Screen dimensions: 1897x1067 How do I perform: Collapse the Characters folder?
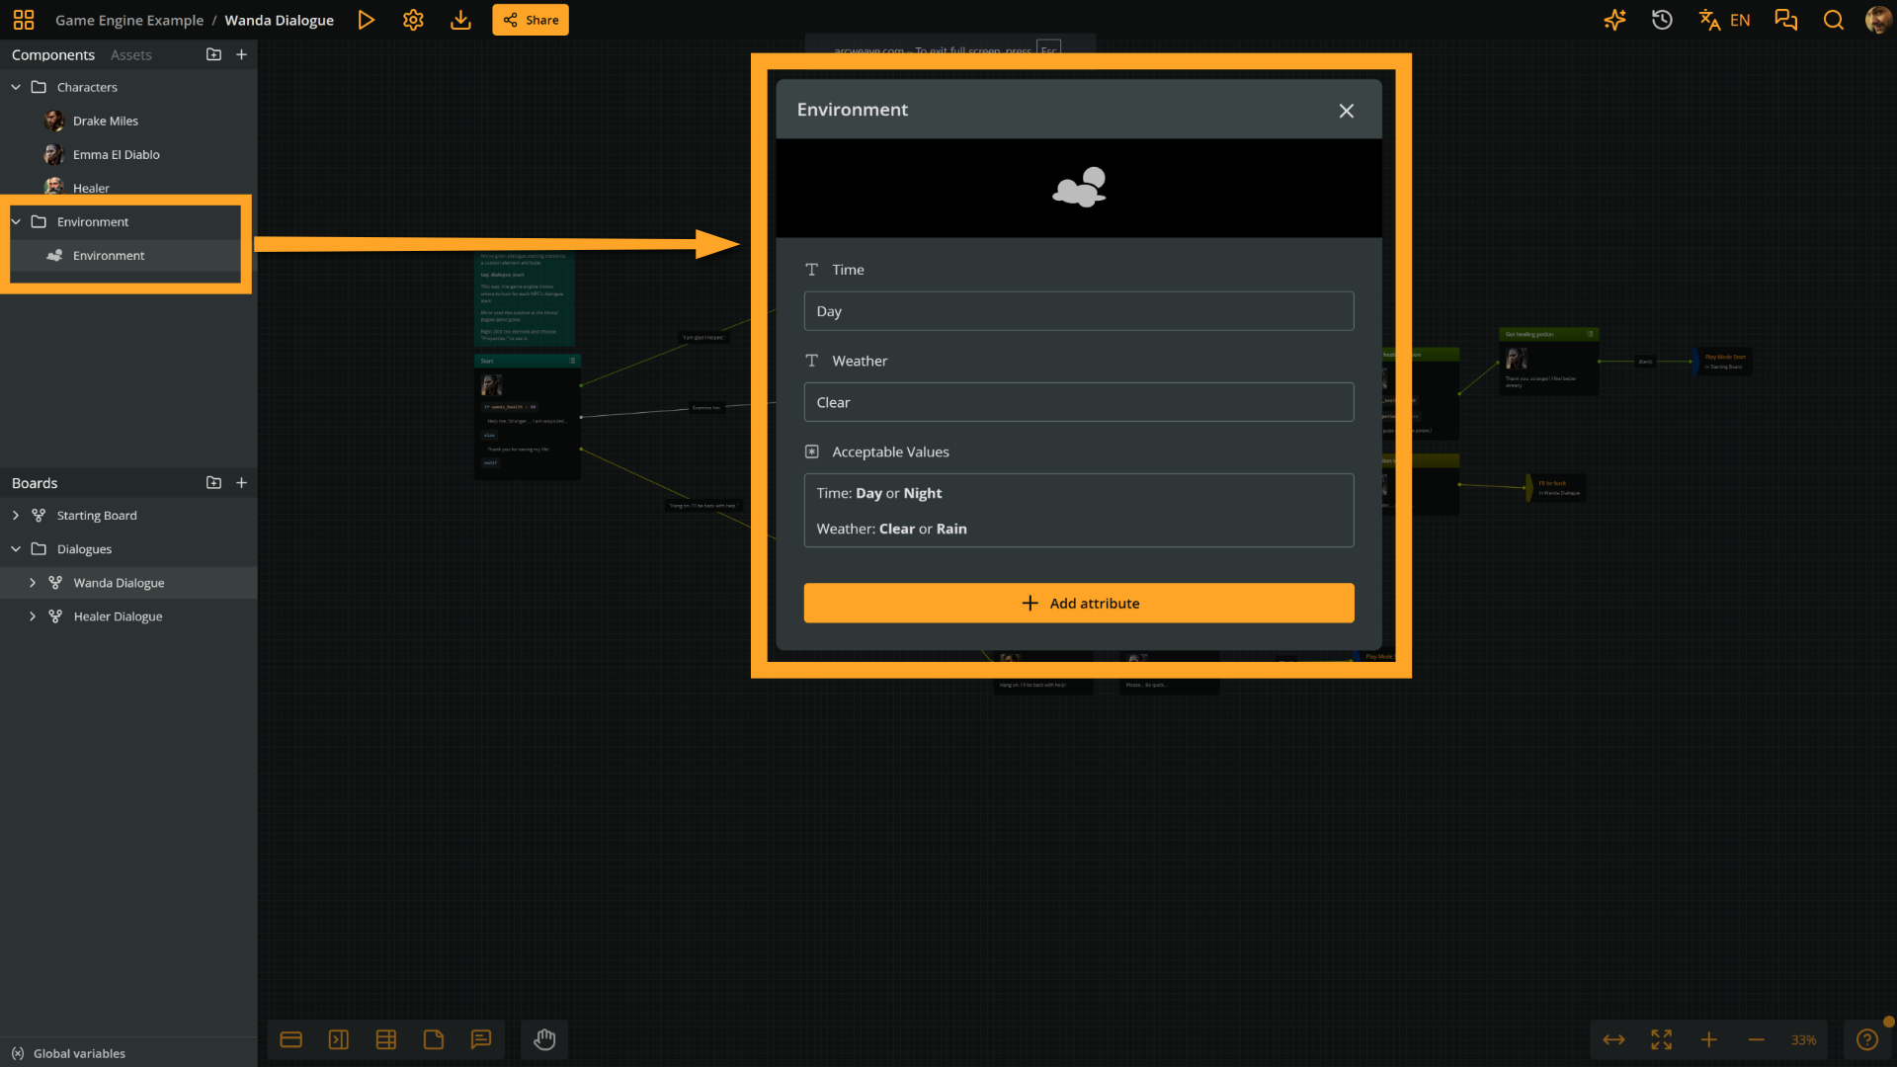coord(16,87)
